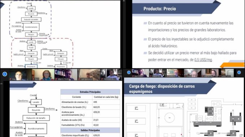This screenshot has width=245, height=137.
Task: Click the value '420,20'
Action: pos(96,112)
